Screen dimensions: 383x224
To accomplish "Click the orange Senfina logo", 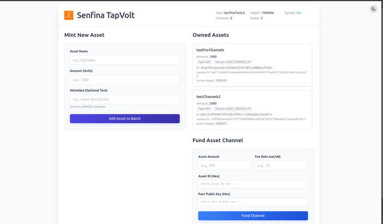I will coord(68,15).
